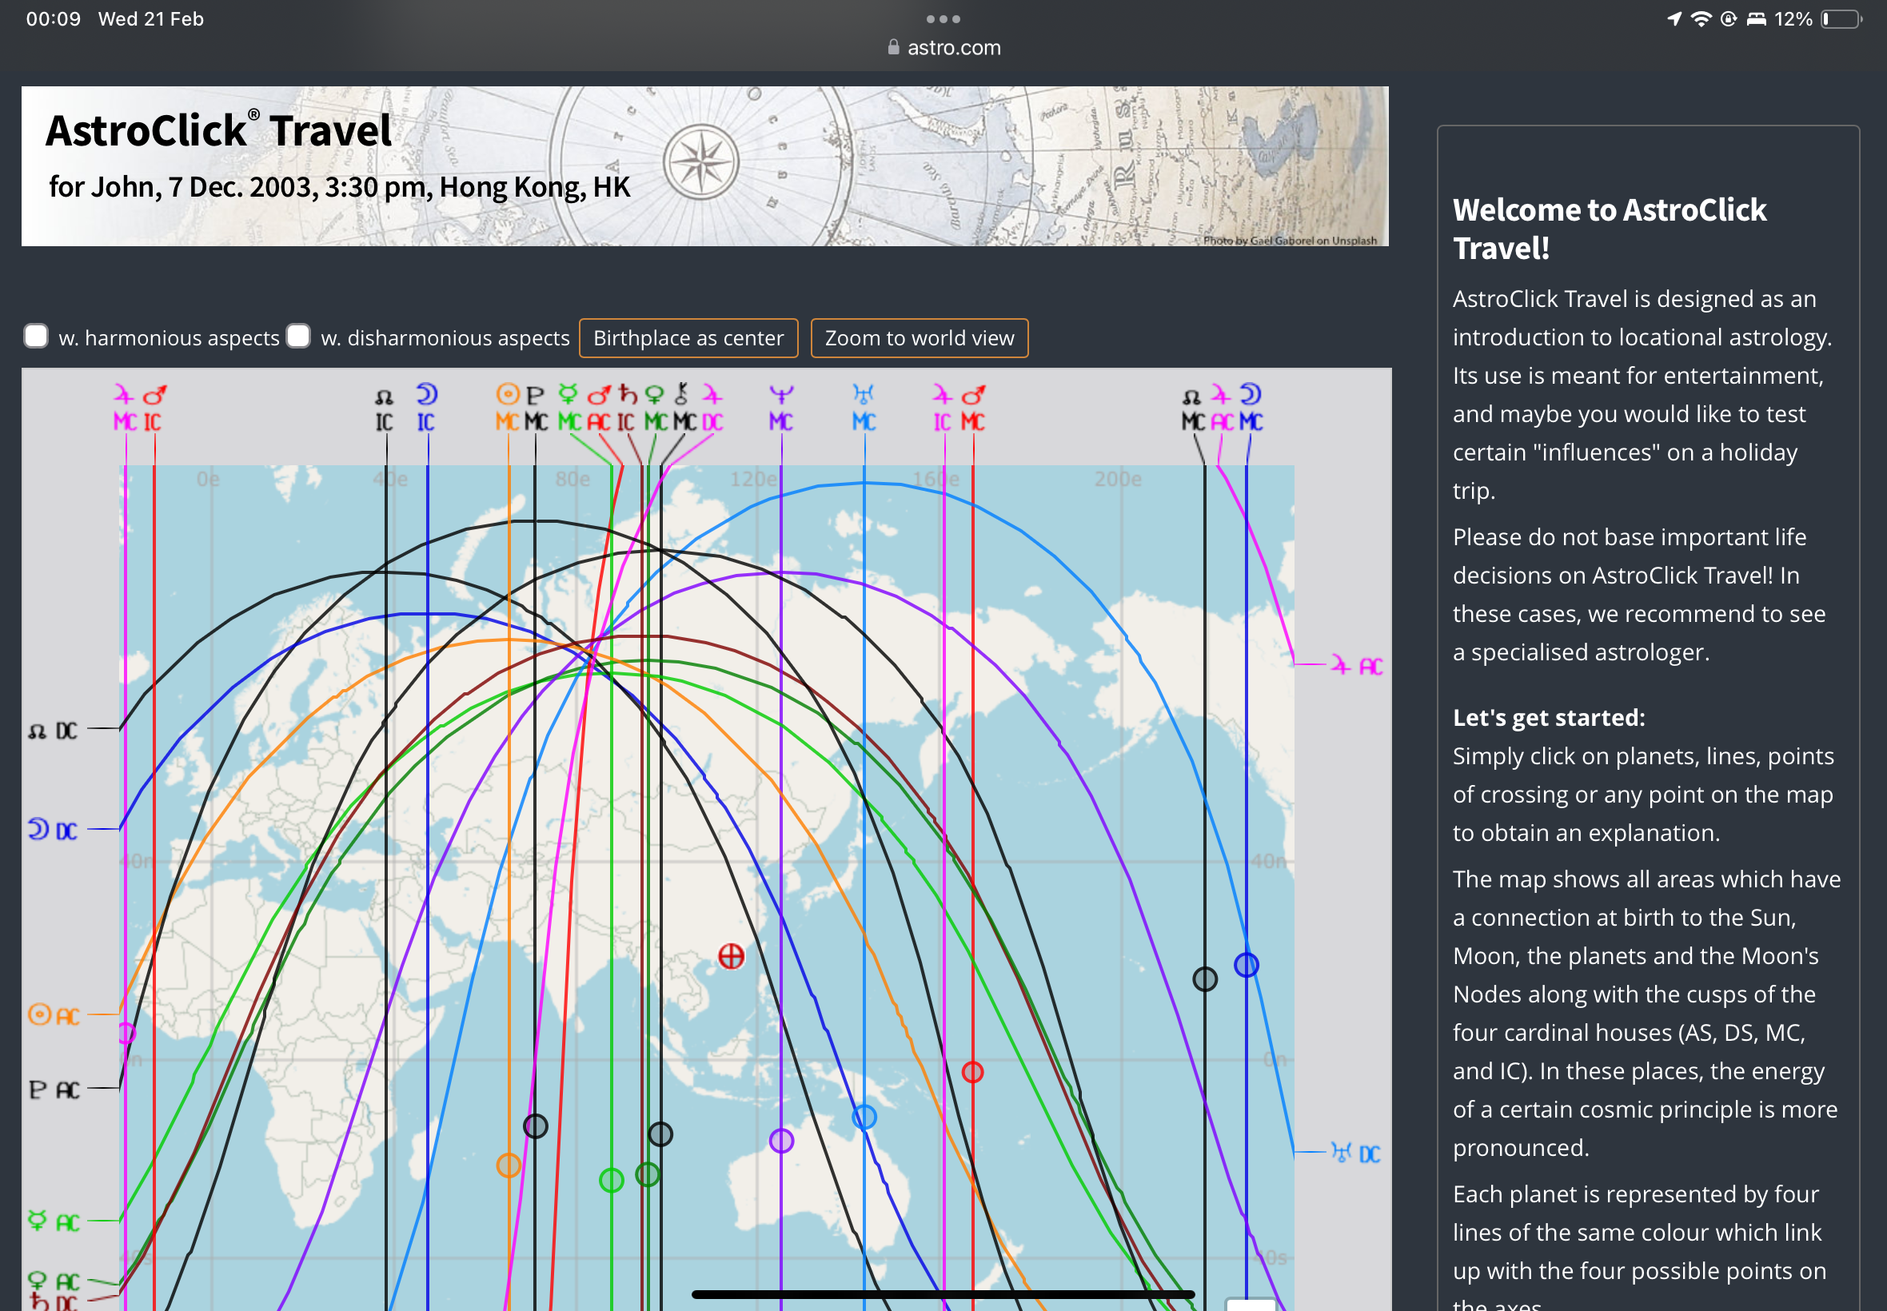
Task: Click the orange Sun circle on the map
Action: pos(509,1165)
